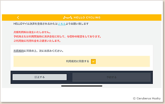
Task: Go back using the header chevron
Action: (18, 18)
